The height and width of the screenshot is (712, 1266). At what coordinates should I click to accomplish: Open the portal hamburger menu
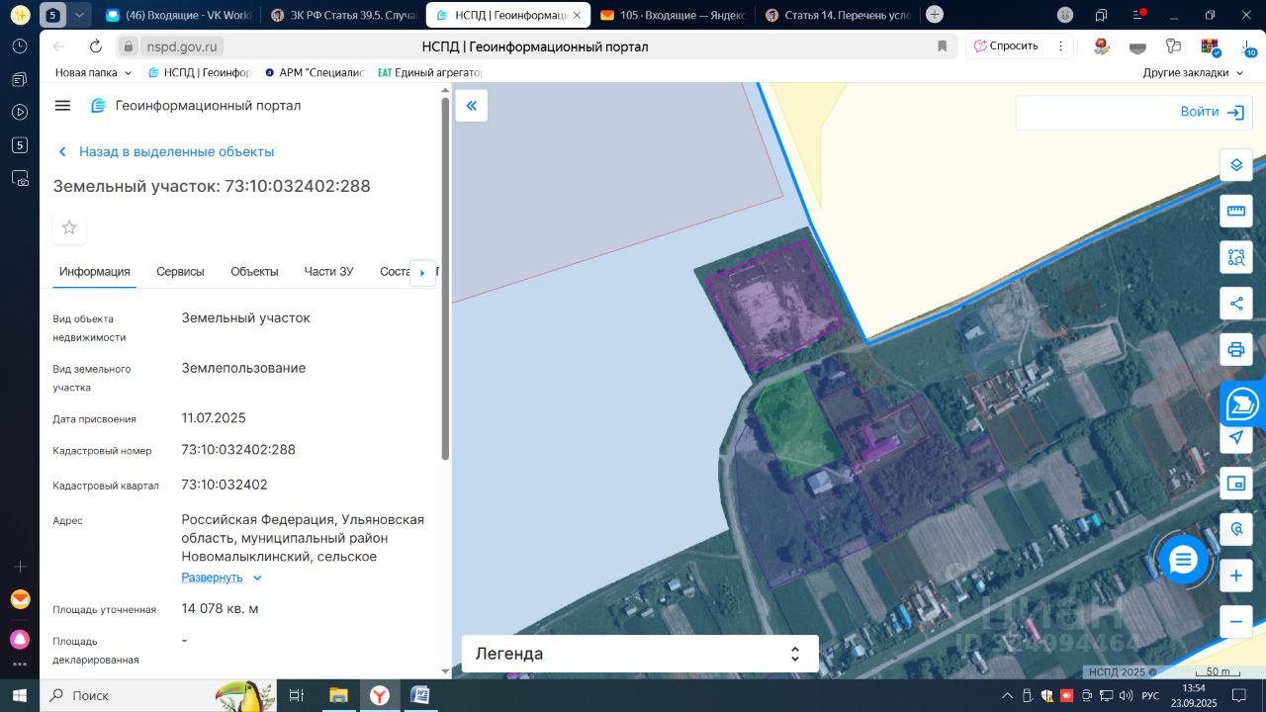[62, 106]
